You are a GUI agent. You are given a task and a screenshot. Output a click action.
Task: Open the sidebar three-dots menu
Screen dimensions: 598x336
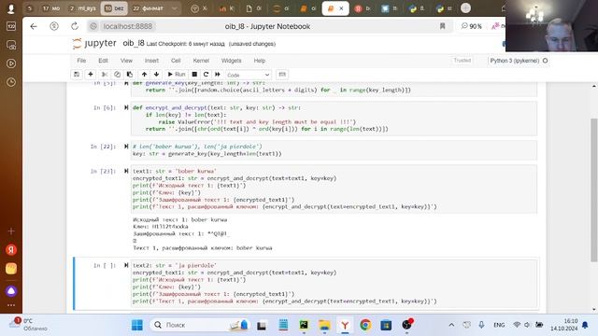(x=11, y=305)
